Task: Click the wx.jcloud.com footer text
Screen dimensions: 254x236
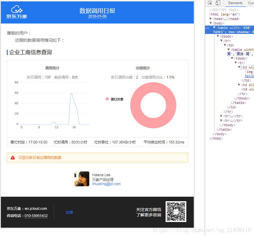Action: coord(36,209)
